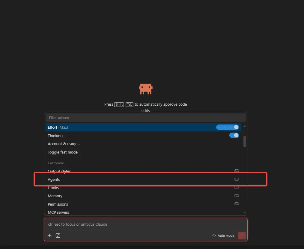The width and height of the screenshot is (304, 249).
Task: Open the Permissions action
Action: click(x=144, y=204)
